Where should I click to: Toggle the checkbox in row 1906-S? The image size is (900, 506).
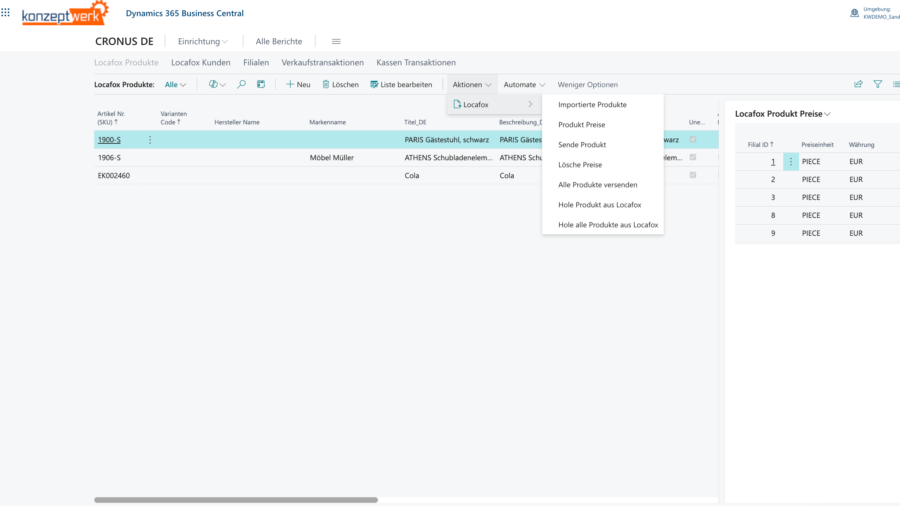click(x=693, y=157)
